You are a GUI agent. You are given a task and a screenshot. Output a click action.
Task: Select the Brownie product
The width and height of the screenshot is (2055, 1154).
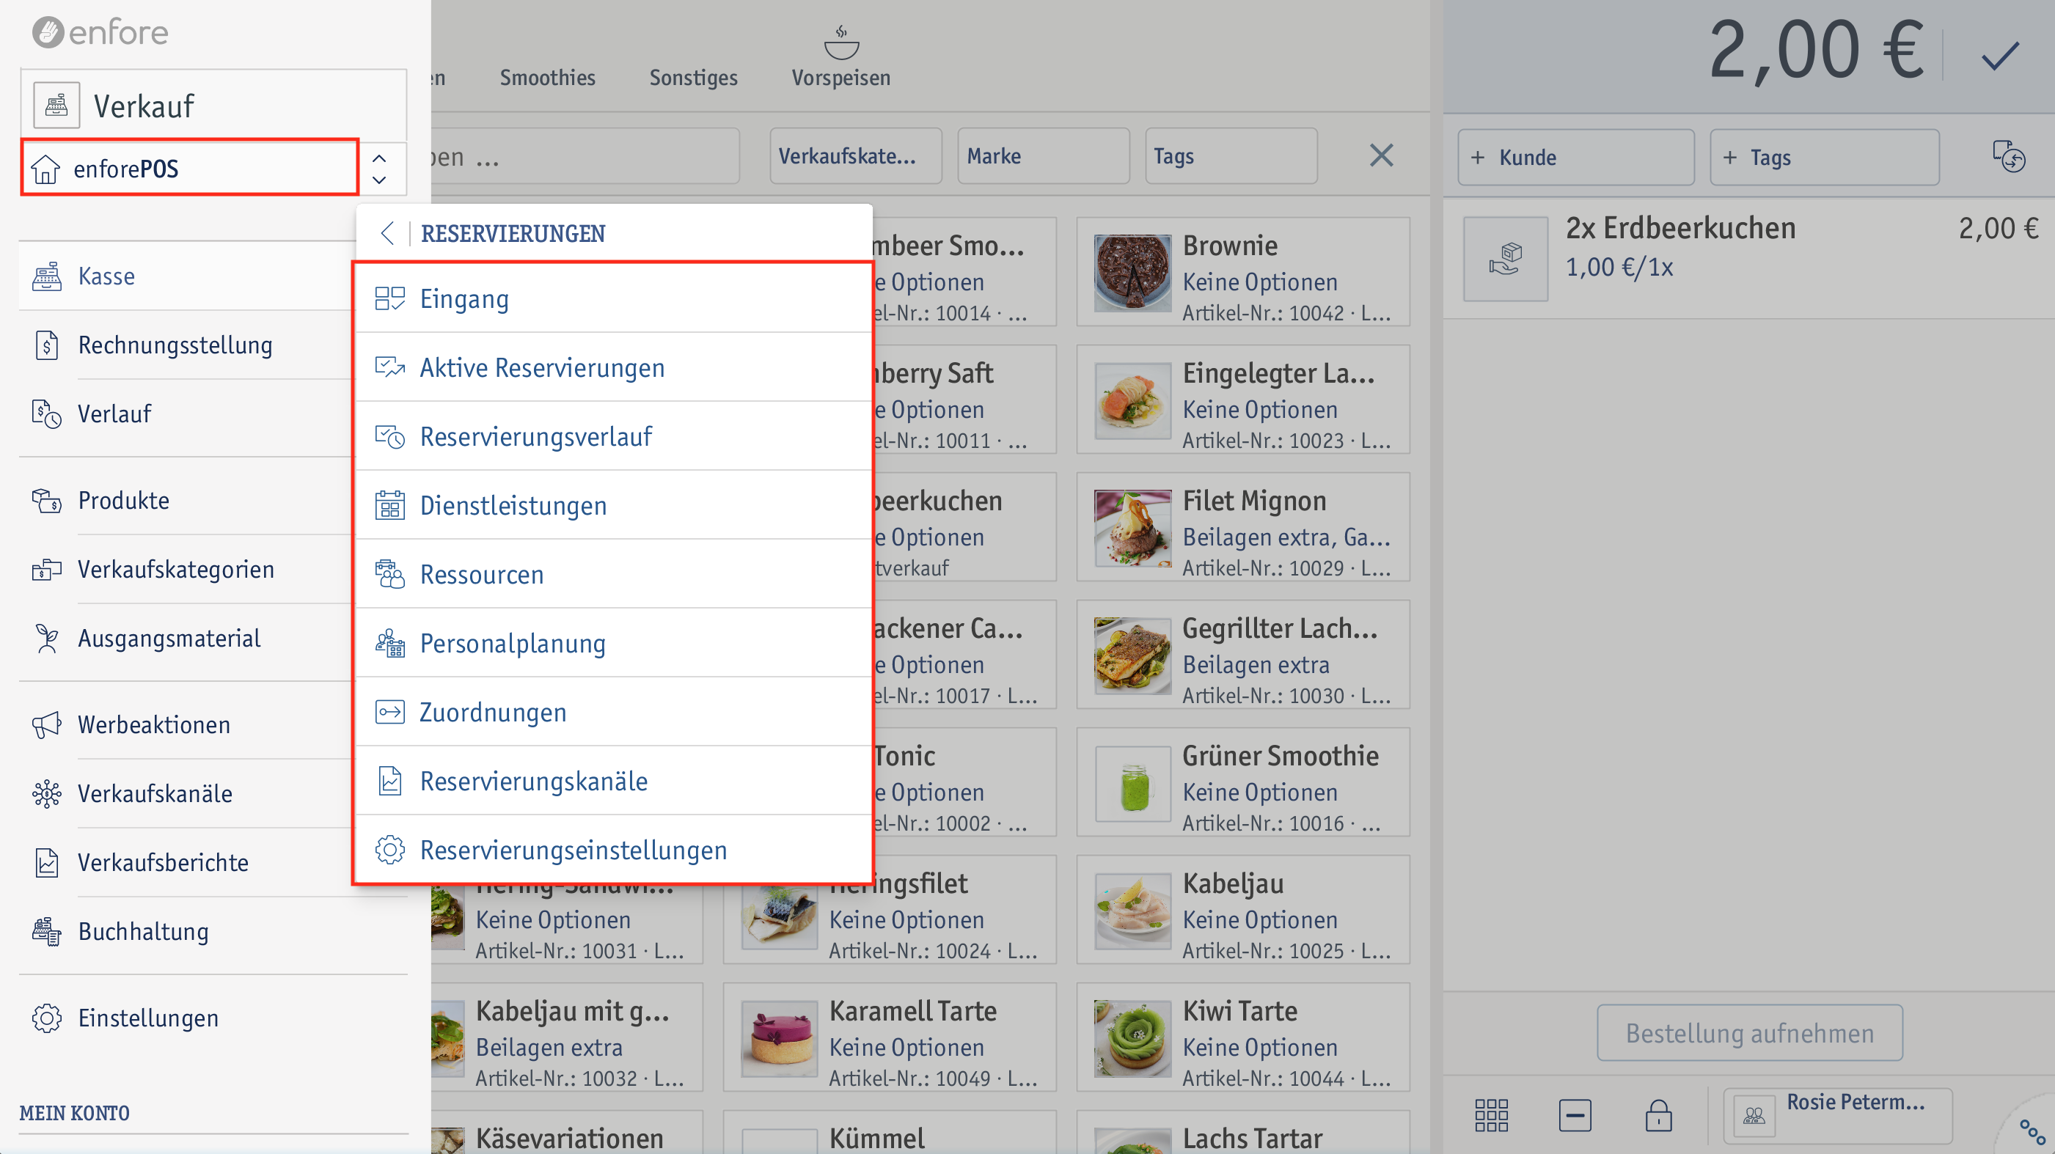(1243, 272)
